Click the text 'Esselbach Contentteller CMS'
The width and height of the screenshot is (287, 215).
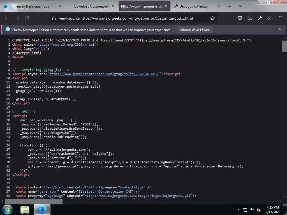(x=105, y=191)
